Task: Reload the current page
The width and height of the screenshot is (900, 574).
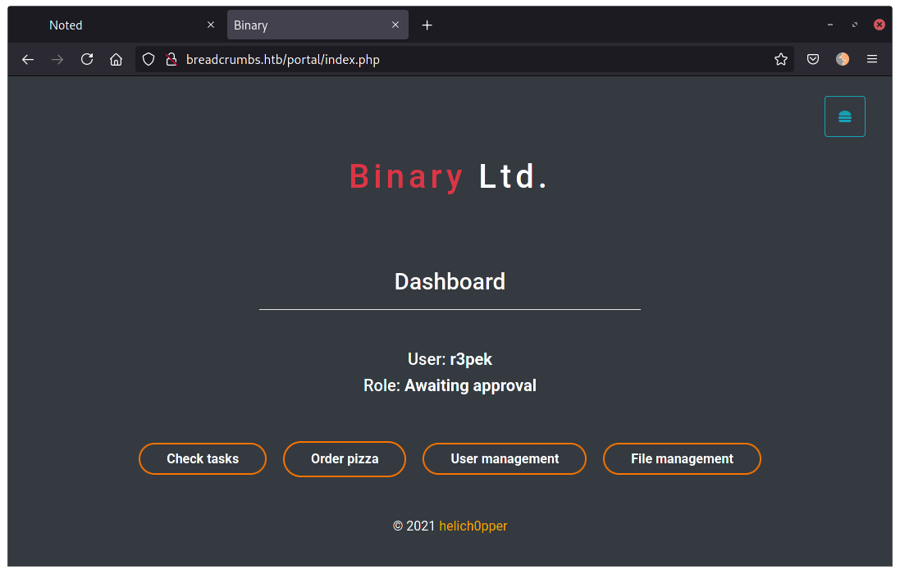Action: coord(87,59)
